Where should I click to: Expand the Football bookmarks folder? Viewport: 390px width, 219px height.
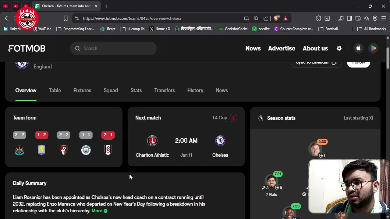pos(328,29)
